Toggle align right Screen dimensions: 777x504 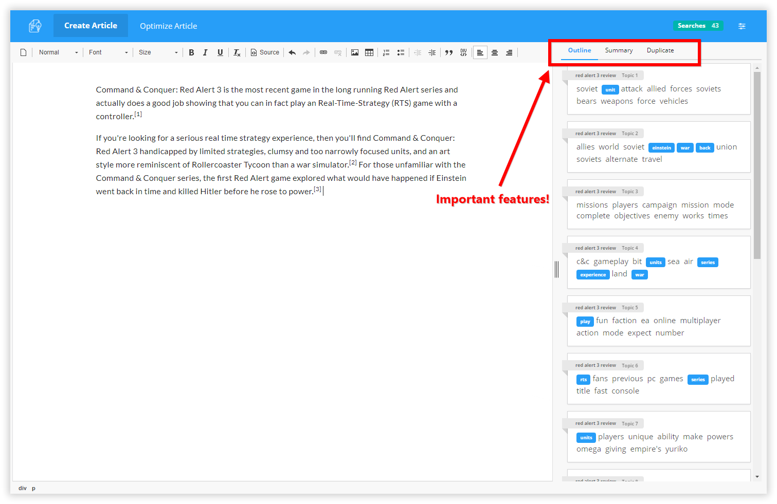[509, 52]
